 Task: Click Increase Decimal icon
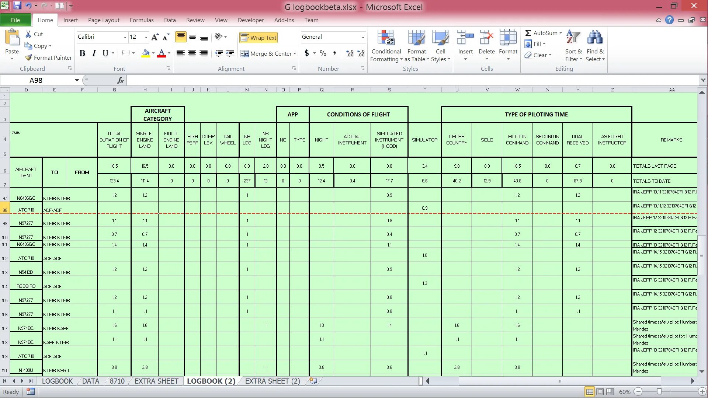pyautogui.click(x=350, y=53)
